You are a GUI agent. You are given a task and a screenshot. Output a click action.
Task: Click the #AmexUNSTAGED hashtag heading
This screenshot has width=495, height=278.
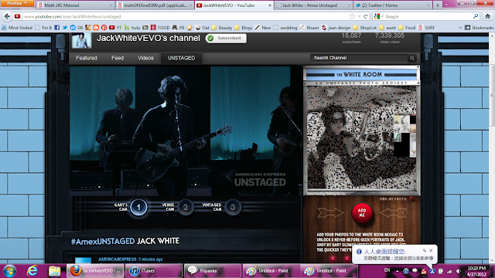[x=103, y=242]
